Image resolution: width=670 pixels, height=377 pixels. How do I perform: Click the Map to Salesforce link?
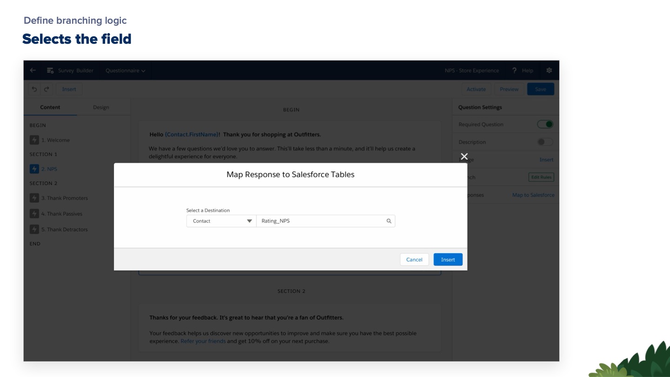coord(533,195)
